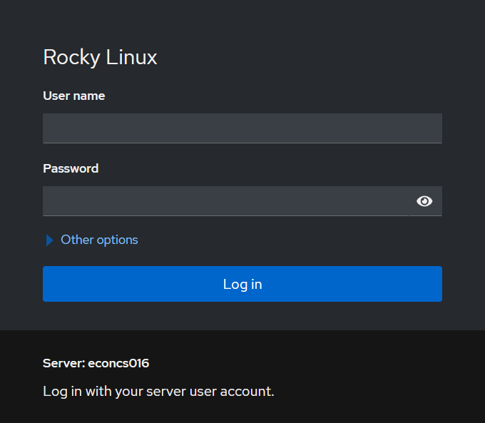Click the Rocky Linux heading

coord(101,58)
